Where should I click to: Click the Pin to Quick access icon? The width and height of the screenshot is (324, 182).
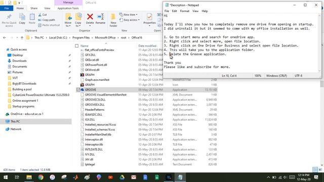click(9, 17)
